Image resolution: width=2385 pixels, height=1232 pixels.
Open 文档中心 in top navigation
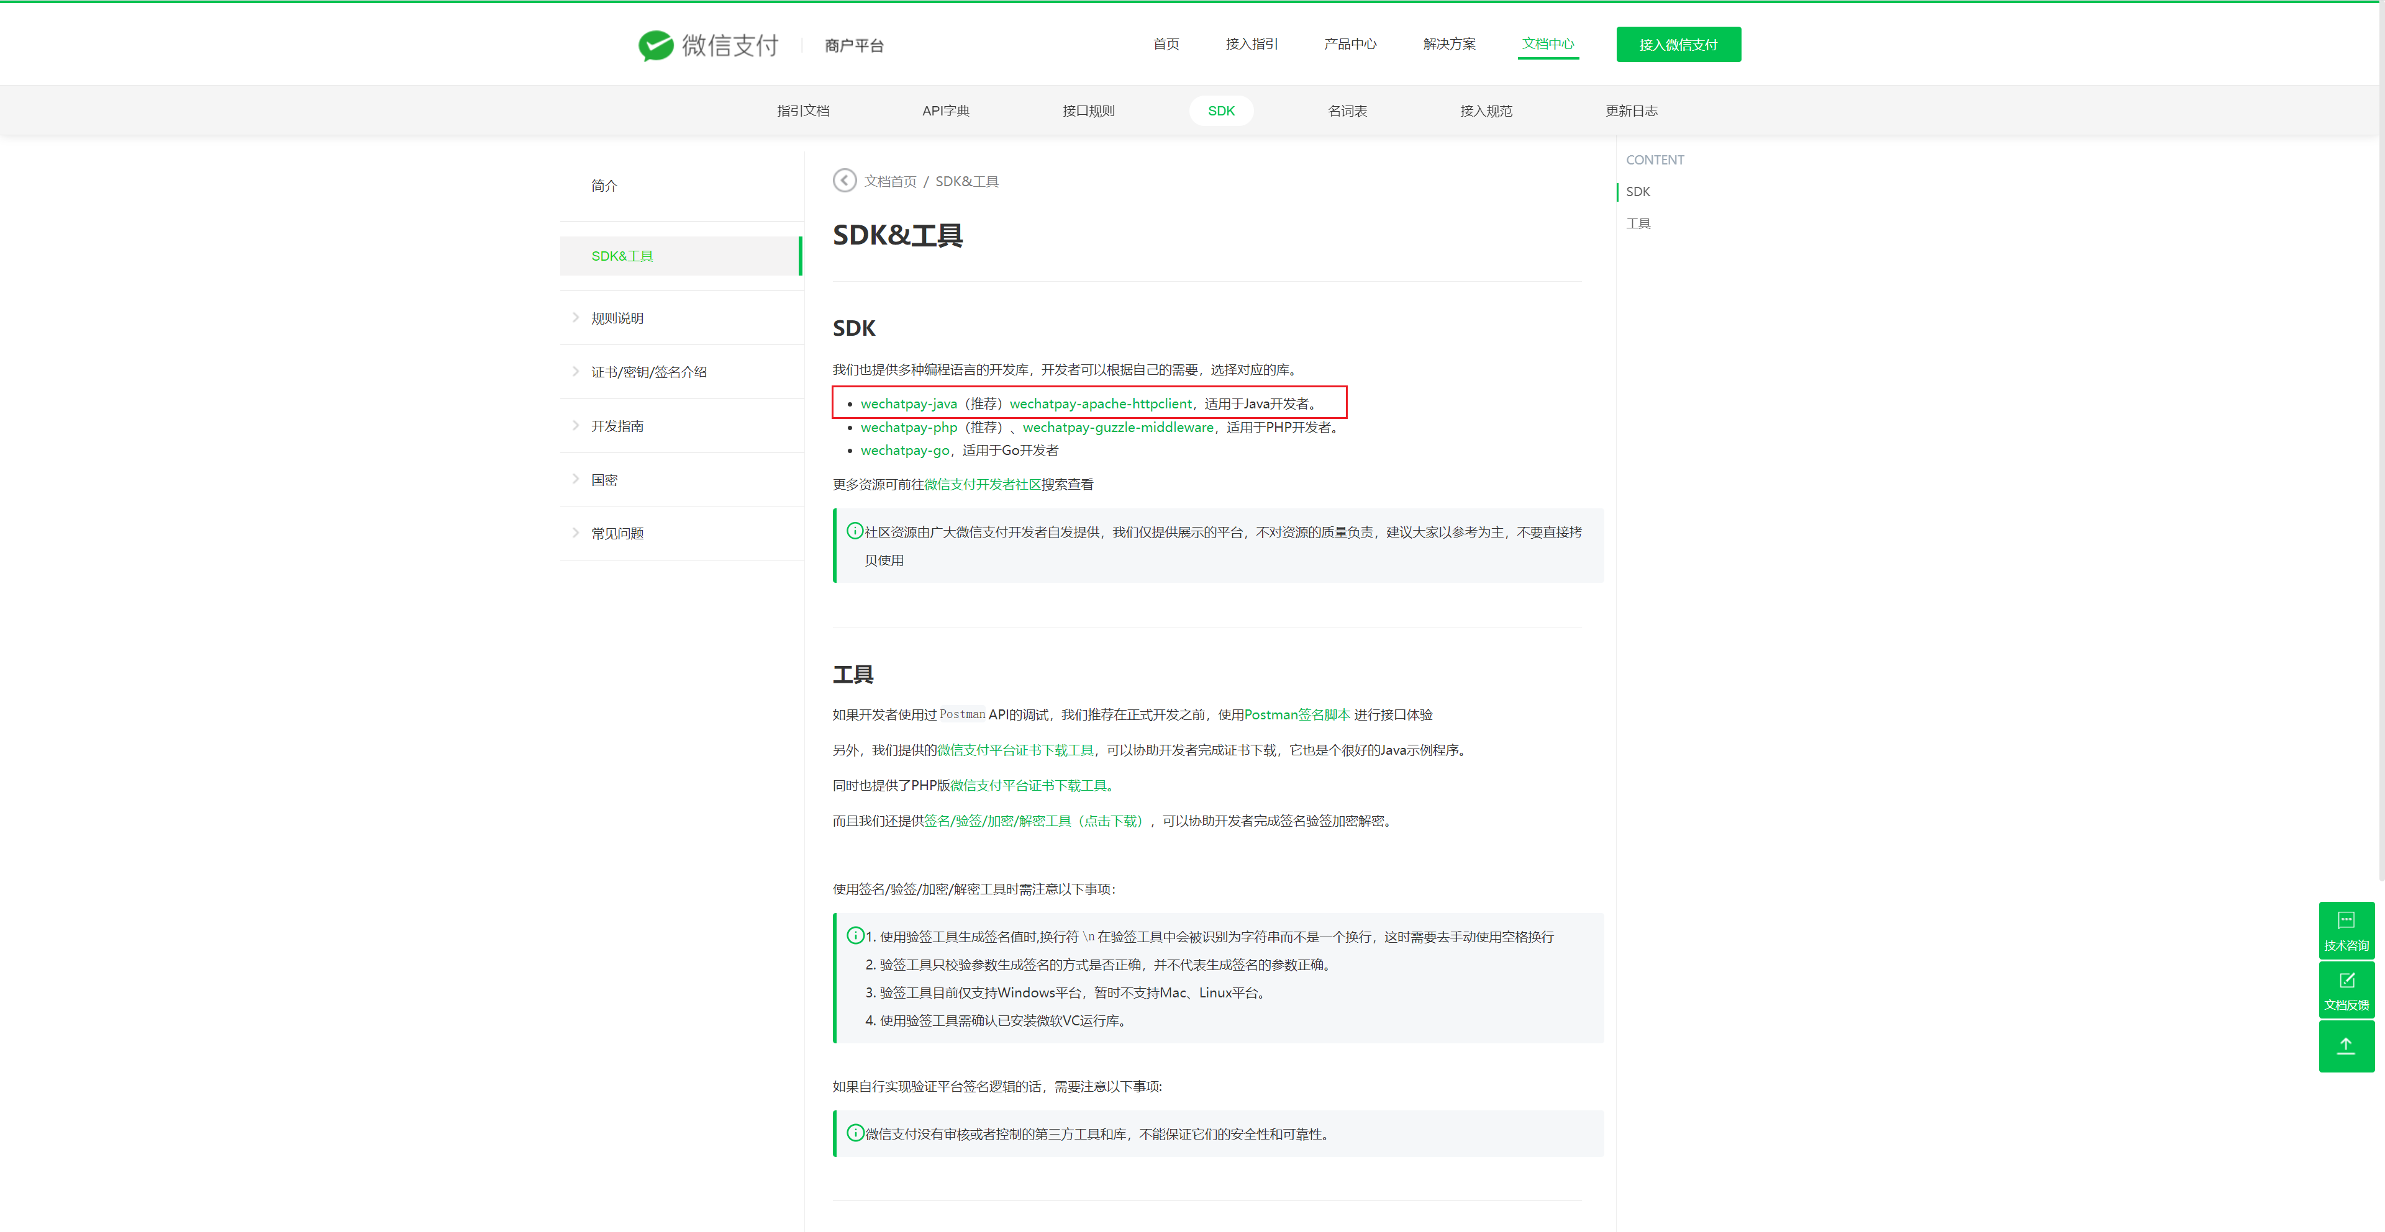click(1548, 43)
